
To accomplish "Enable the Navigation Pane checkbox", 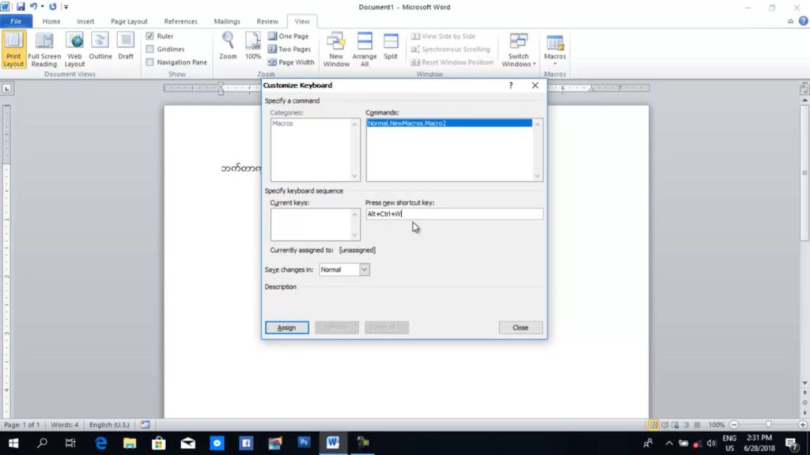I will pos(150,62).
